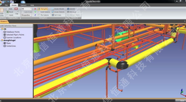Click the red Clip rectangle icon

(16, 9)
